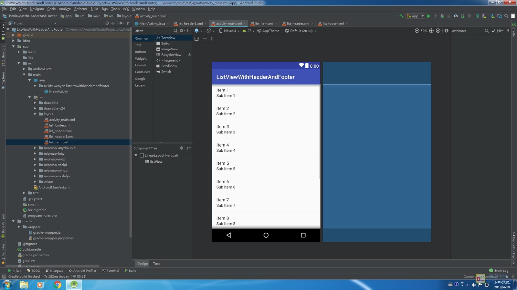Screen dimensions: 517x290
Task: Open the Default (en-us) locale dropdown
Action: click(301, 31)
